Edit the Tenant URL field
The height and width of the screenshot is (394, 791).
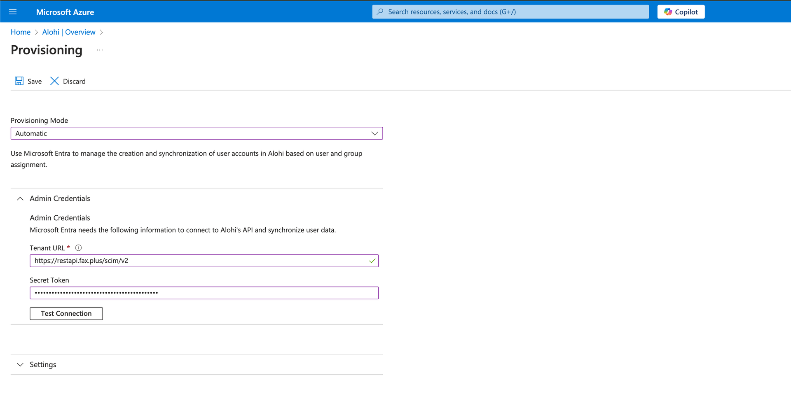pyautogui.click(x=204, y=261)
